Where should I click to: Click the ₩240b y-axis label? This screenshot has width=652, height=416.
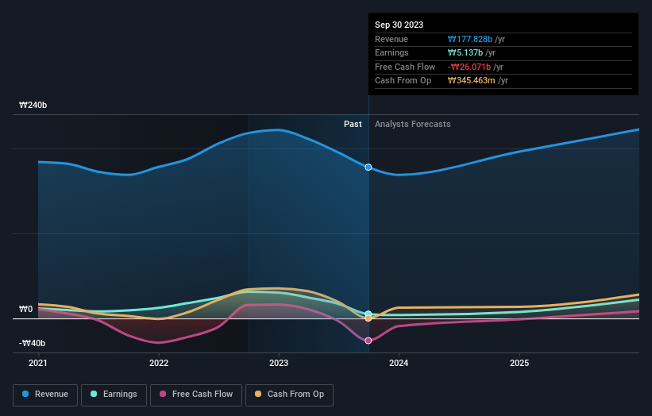(33, 105)
